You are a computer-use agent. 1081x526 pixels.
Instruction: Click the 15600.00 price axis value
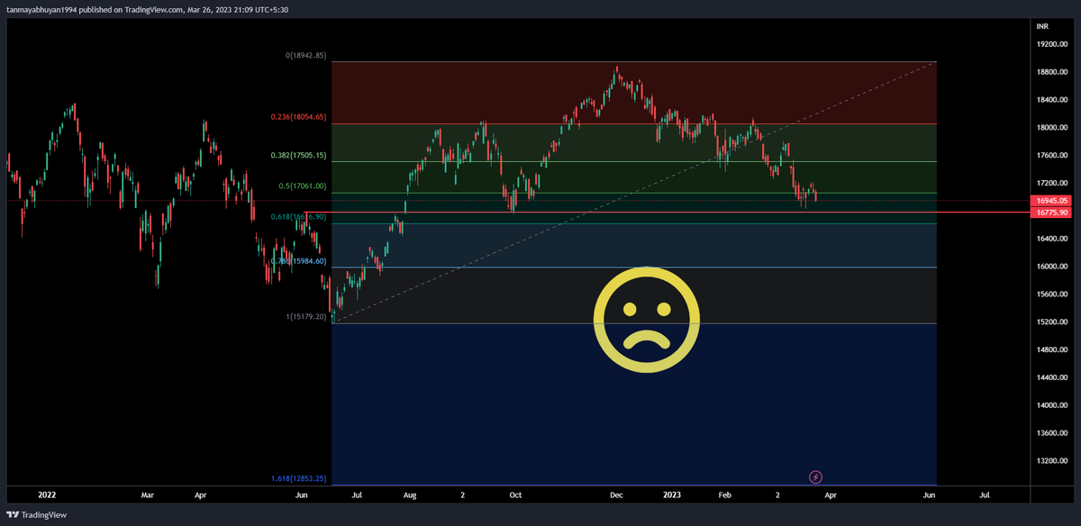pos(1051,295)
